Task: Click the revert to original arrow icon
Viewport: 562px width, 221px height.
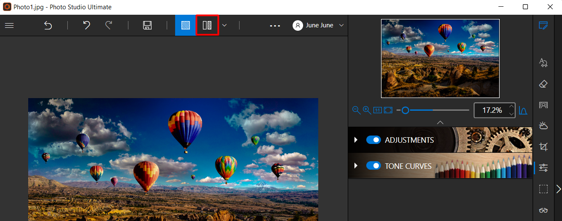Action: point(48,25)
